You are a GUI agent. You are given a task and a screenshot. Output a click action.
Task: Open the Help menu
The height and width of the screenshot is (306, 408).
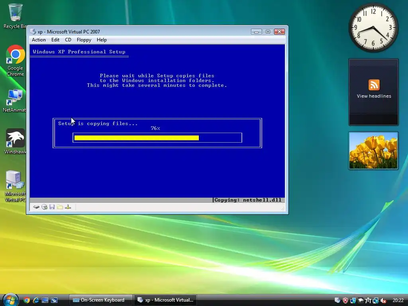102,40
